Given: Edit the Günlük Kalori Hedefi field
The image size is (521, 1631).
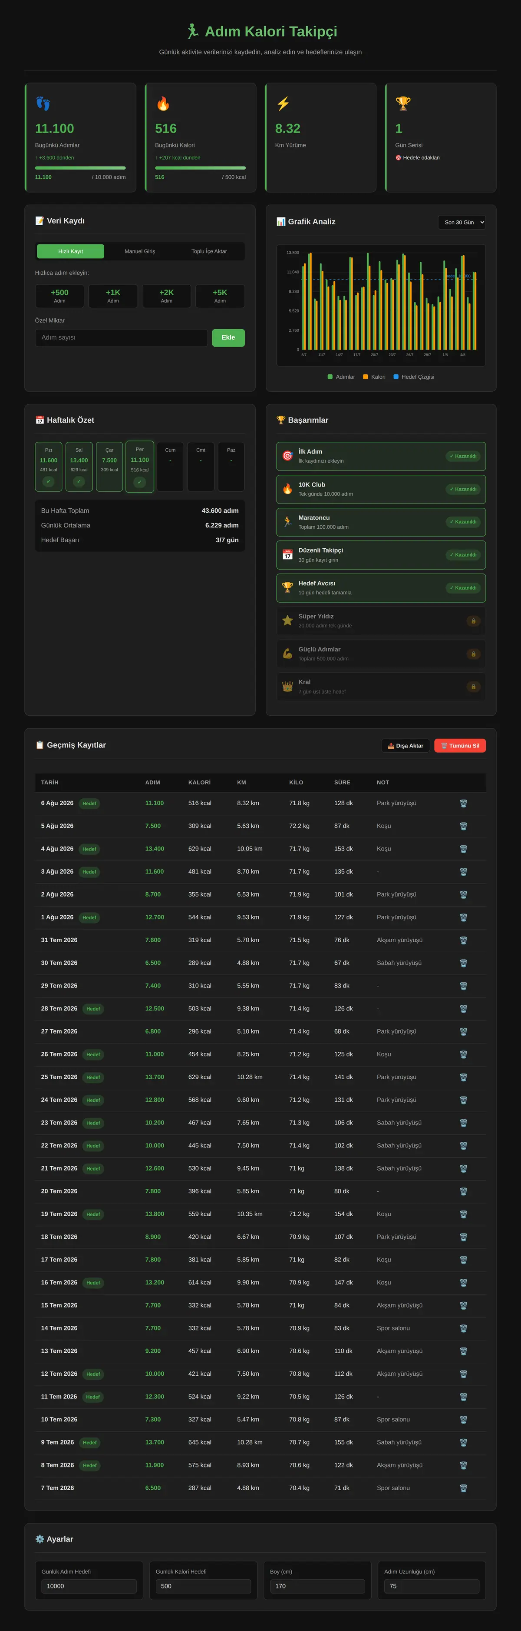Looking at the screenshot, I should click(x=204, y=1586).
